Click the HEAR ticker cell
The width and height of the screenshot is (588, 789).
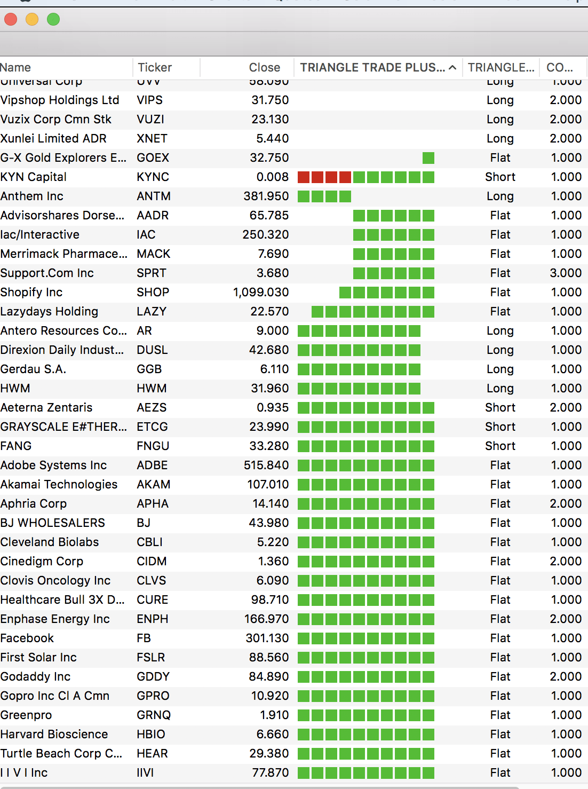153,754
